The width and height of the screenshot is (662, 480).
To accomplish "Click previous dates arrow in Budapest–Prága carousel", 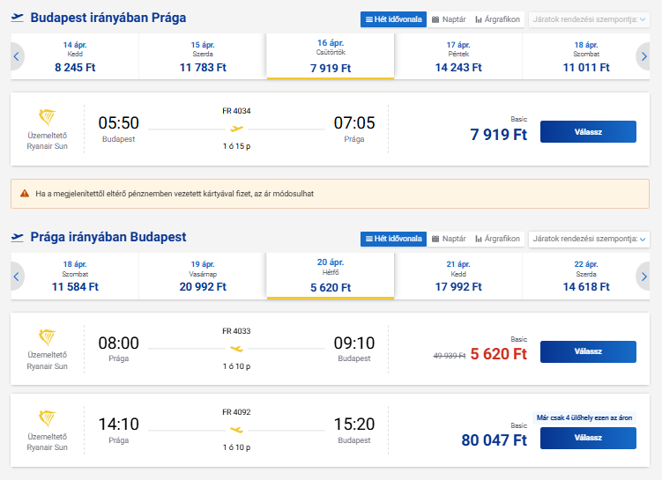I will point(16,56).
